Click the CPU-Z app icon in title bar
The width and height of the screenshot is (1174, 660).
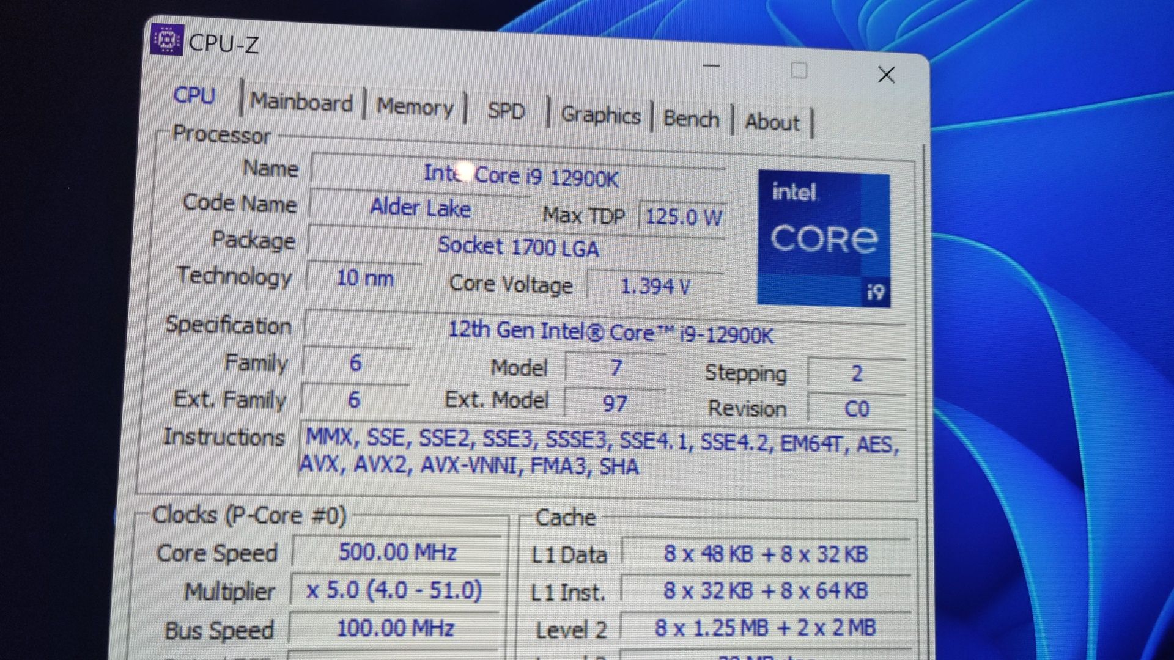tap(166, 40)
